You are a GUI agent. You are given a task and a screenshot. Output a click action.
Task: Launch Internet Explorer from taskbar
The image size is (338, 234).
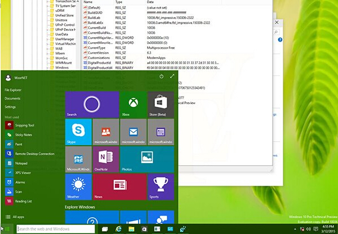pos(118,229)
